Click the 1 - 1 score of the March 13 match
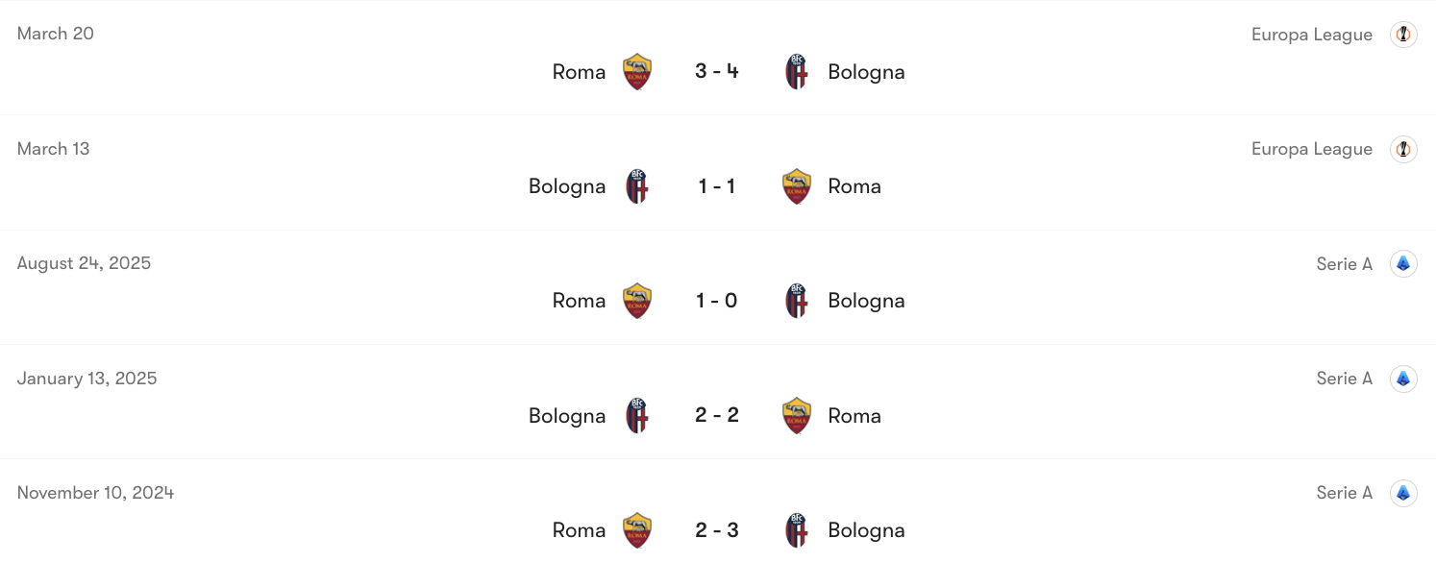The width and height of the screenshot is (1436, 563). [717, 185]
